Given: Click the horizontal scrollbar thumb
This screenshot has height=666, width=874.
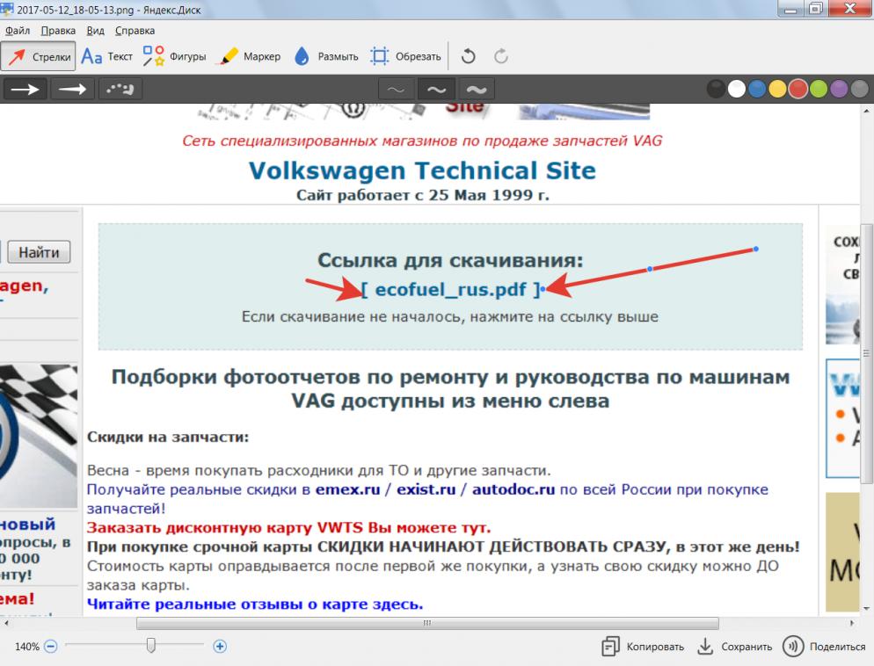Looking at the screenshot, I should coord(427,623).
